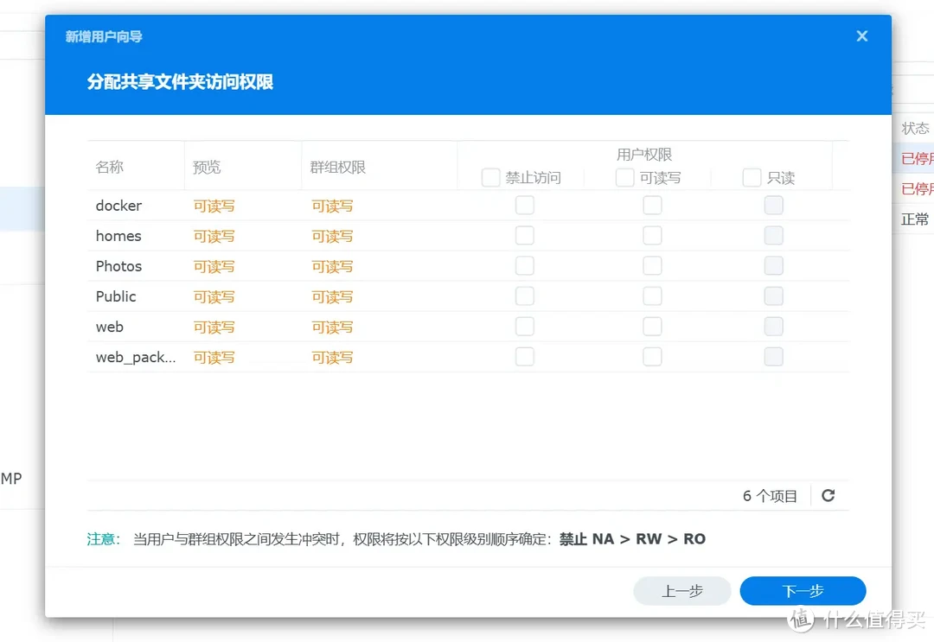Check the 禁止访问 header checkbox
The image size is (934, 642).
490,177
